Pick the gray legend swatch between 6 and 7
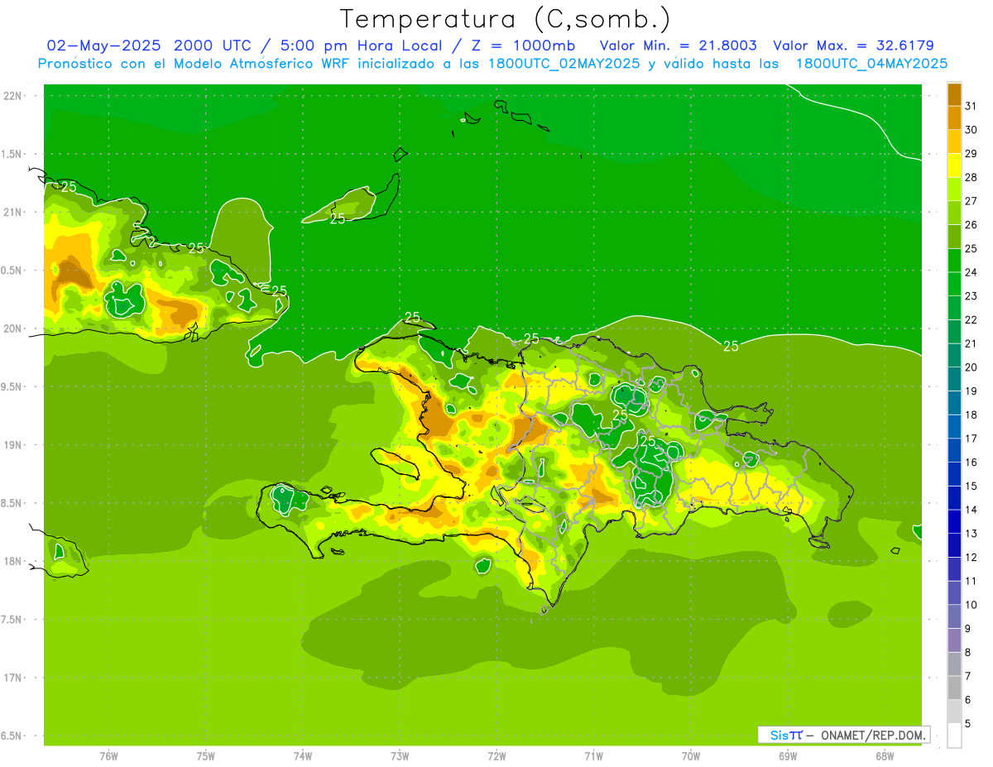This screenshot has height=767, width=993. pos(954,688)
